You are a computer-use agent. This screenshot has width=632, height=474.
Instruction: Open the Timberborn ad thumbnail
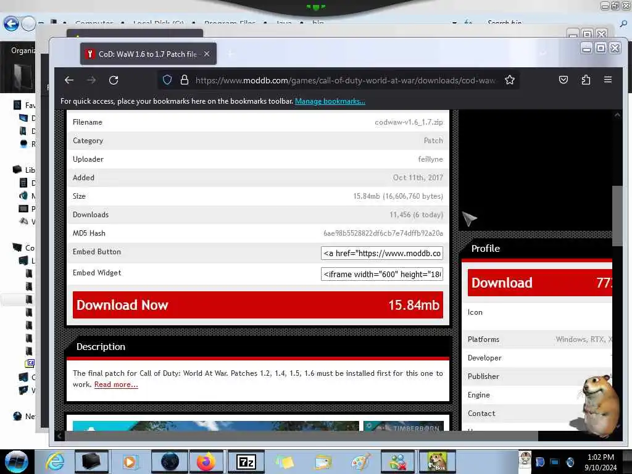404,426
